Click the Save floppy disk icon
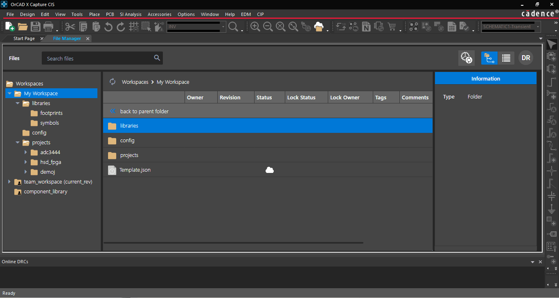Image resolution: width=559 pixels, height=298 pixels. click(x=35, y=27)
